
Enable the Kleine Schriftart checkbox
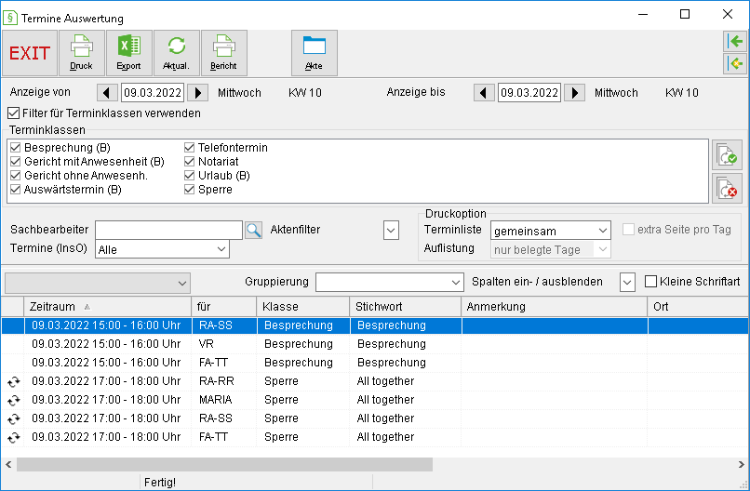pos(650,282)
